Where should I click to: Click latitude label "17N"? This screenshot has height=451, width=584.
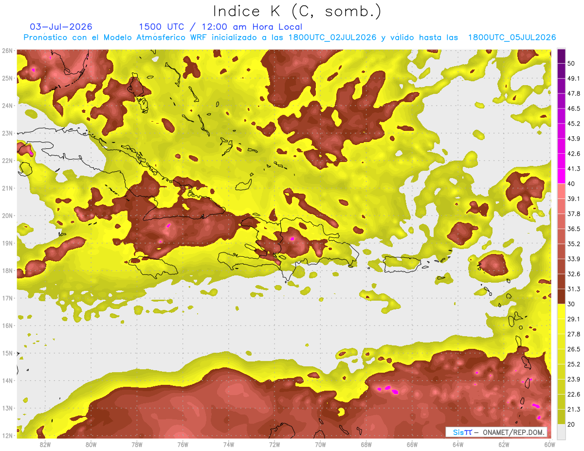pyautogui.click(x=7, y=298)
